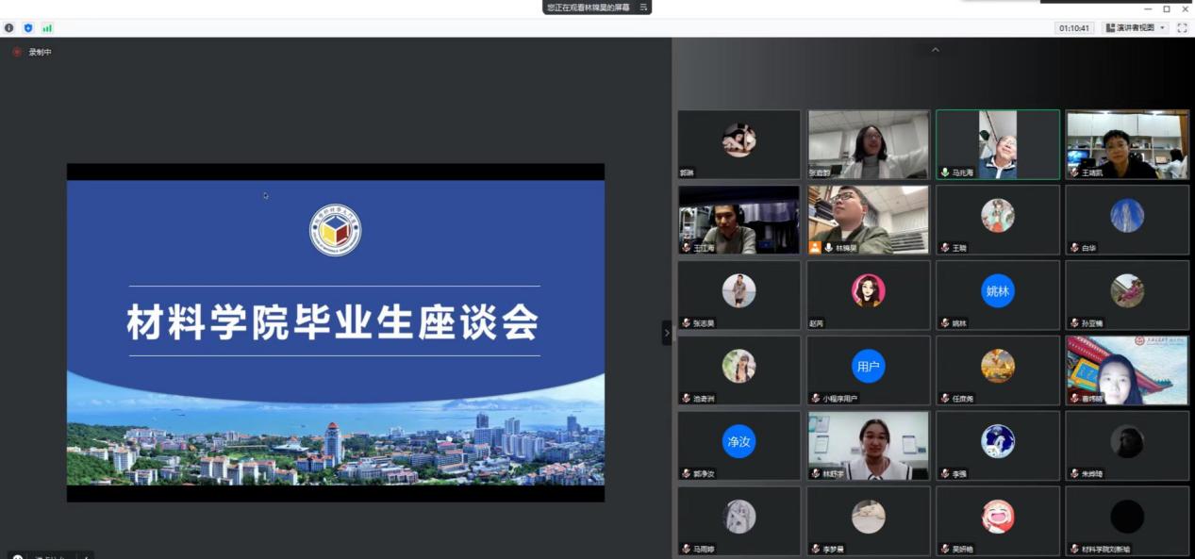Click the orange host icon on 林推昊's tile
The image size is (1195, 559).
point(815,248)
